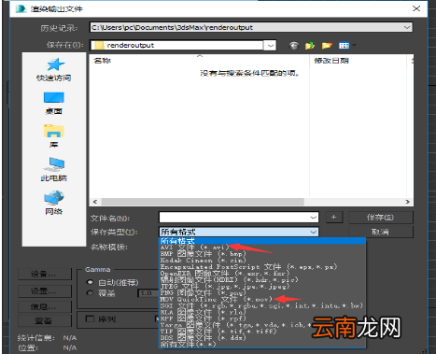Expand the Save in renderoutput folder dropdown

click(x=270, y=46)
